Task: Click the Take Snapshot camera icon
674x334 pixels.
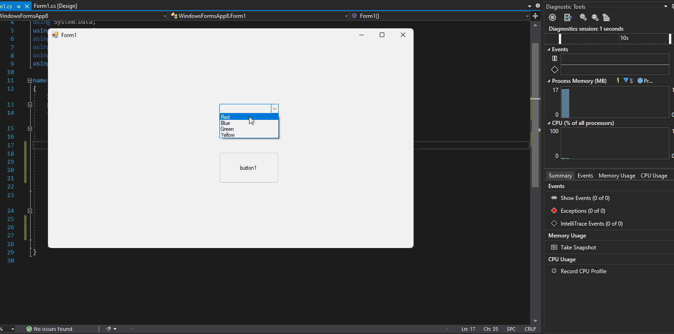Action: (553, 247)
